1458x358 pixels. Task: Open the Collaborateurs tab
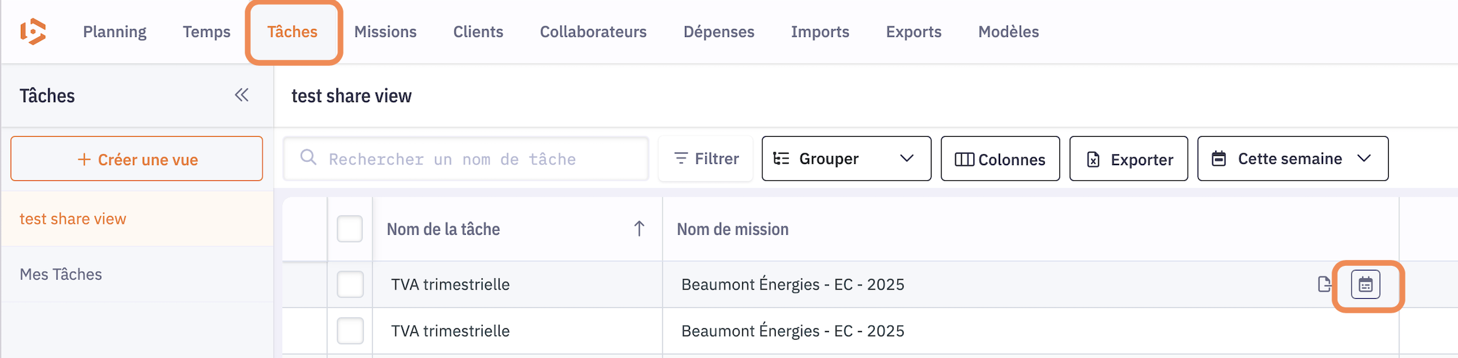(593, 32)
